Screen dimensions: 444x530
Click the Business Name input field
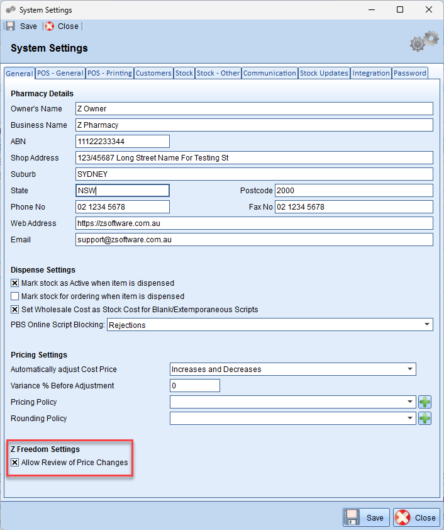point(254,125)
